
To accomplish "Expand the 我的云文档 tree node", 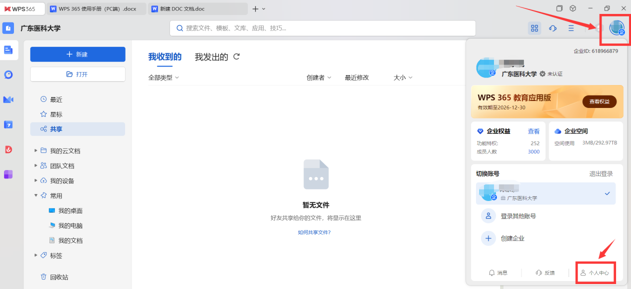I will 36,151.
